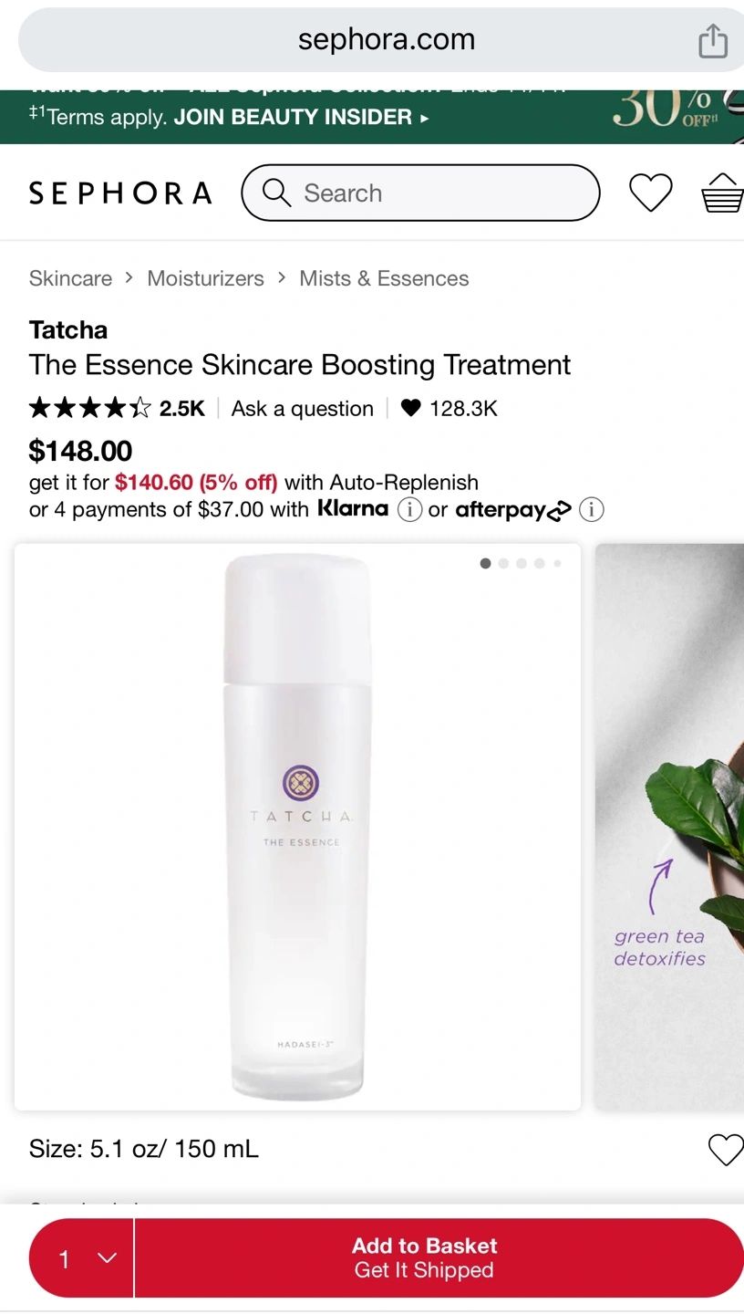Click Ask a question link
The height and width of the screenshot is (1314, 744).
click(x=303, y=408)
